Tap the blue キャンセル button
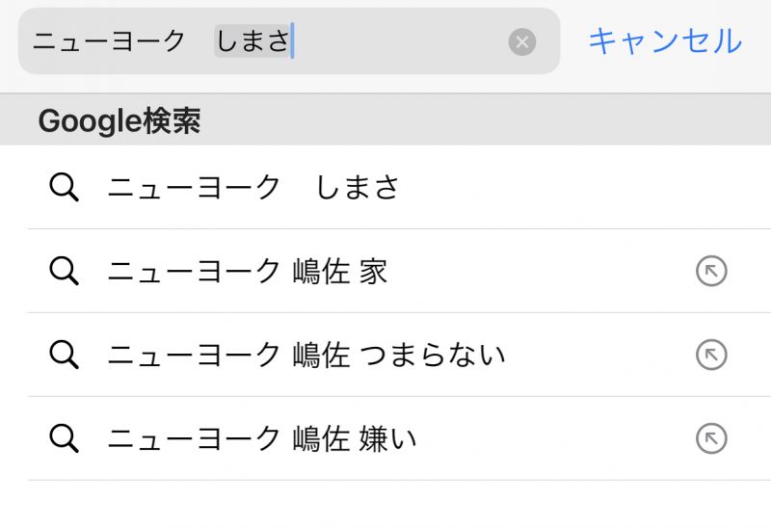This screenshot has width=771, height=528. [665, 40]
